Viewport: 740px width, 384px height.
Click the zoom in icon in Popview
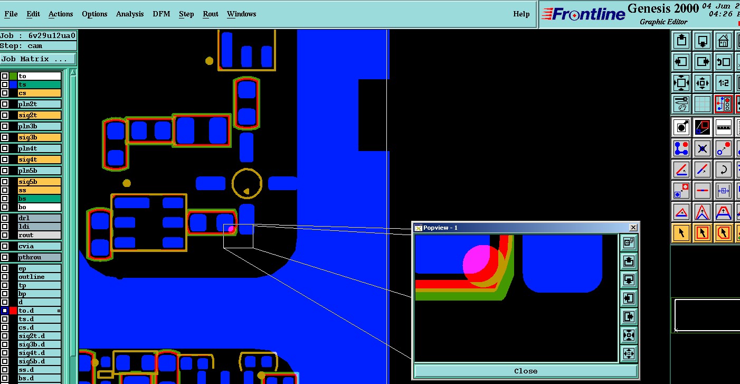pyautogui.click(x=628, y=335)
